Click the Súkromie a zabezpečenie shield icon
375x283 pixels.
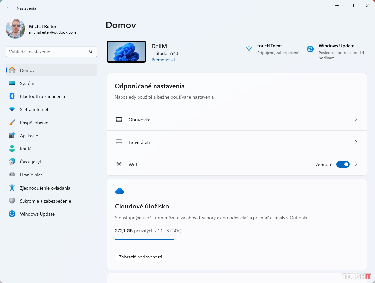point(12,201)
